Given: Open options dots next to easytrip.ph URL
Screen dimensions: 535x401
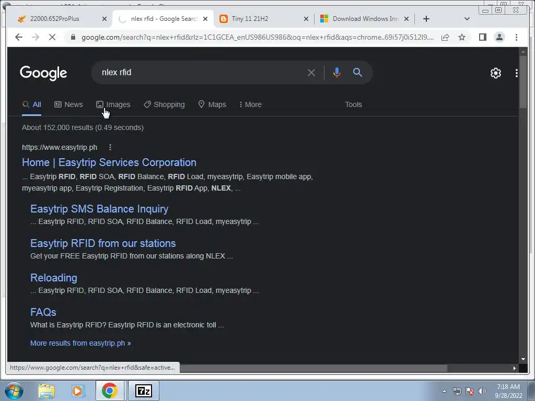Looking at the screenshot, I should coord(110,147).
